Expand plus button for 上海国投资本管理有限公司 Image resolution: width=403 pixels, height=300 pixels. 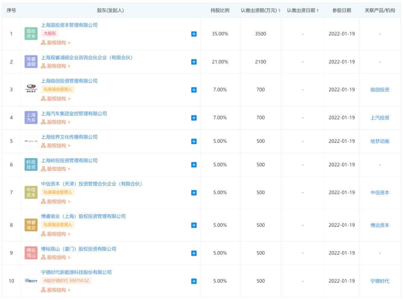coord(194,34)
